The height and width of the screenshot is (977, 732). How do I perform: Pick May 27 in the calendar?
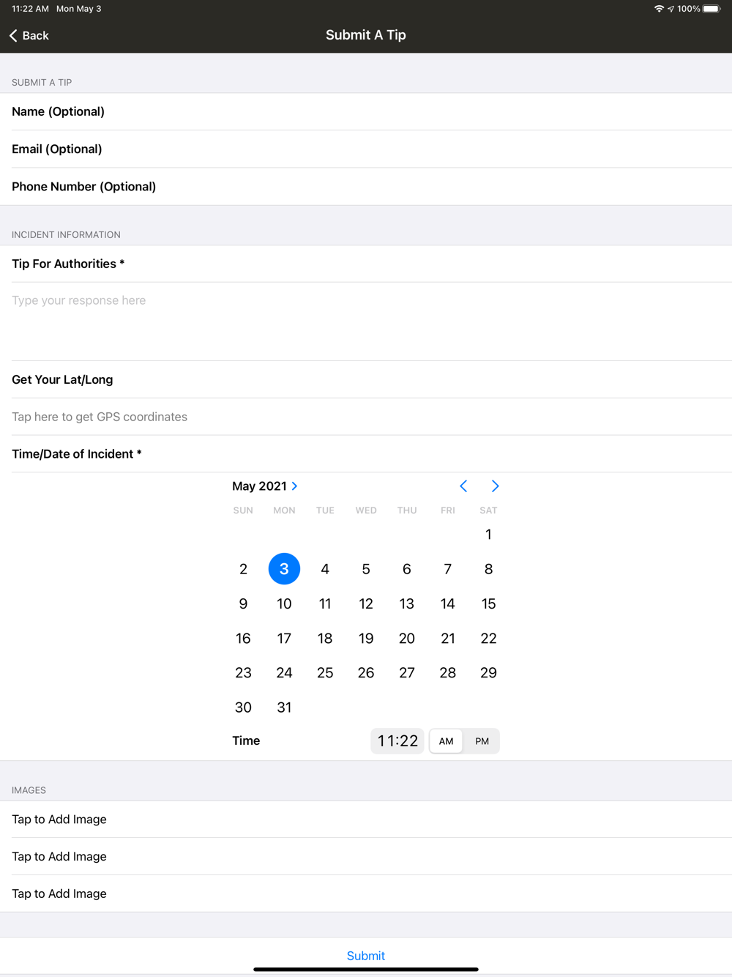tap(407, 672)
